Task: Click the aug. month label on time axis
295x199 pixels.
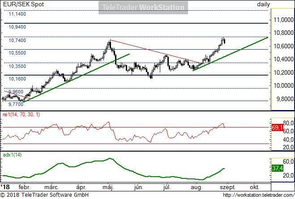Action: coord(197,187)
